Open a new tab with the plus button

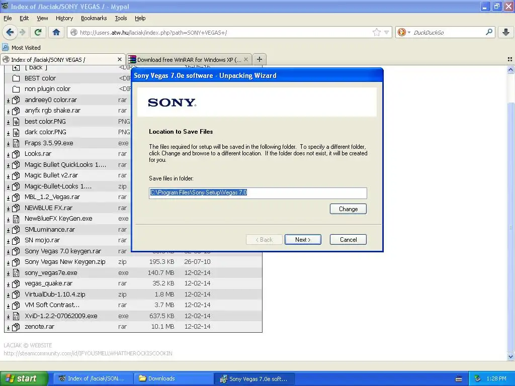point(260,59)
